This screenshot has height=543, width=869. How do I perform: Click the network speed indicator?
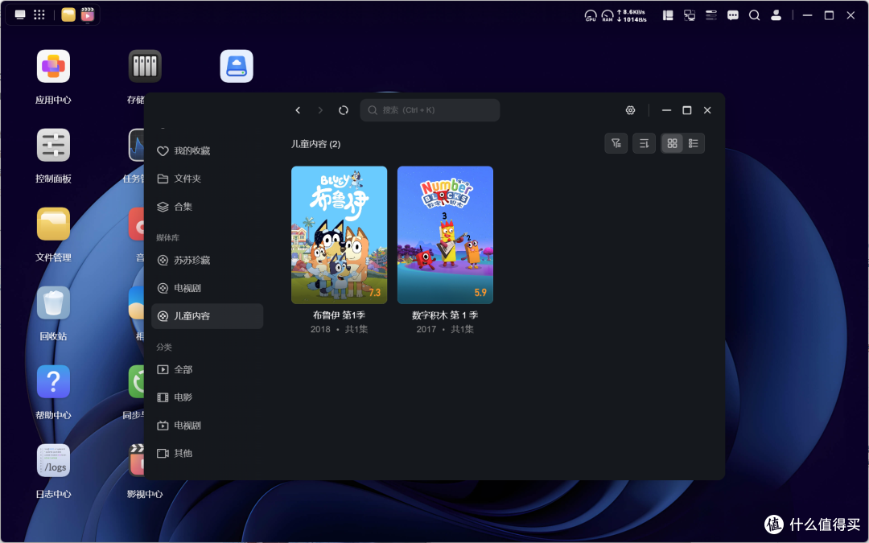point(632,15)
